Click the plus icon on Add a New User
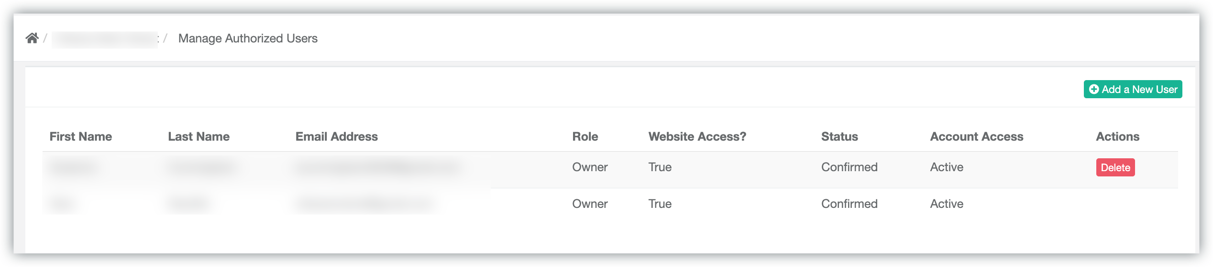The height and width of the screenshot is (267, 1213). click(x=1093, y=89)
